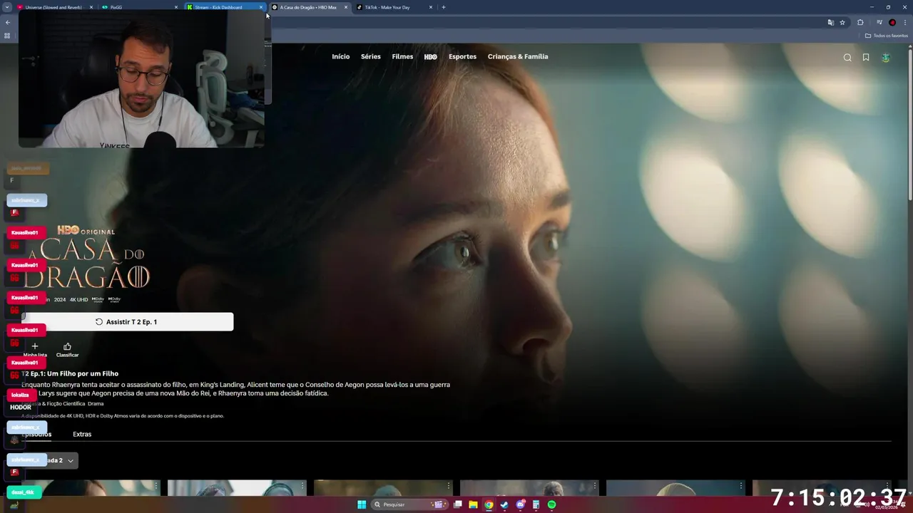913x513 pixels.
Task: Click the HODOR chat message
Action: [x=21, y=408]
